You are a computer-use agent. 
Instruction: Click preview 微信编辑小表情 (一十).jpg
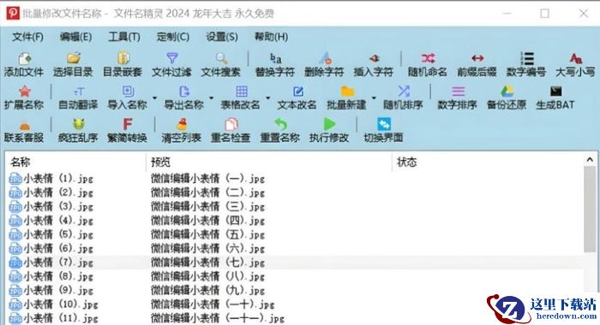pos(213,304)
